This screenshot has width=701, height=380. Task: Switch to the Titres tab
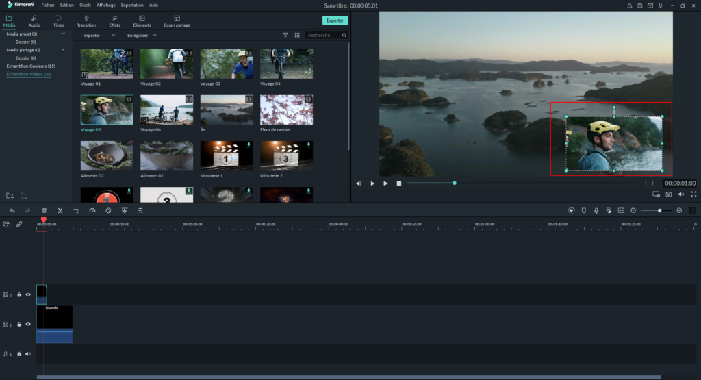pos(59,21)
